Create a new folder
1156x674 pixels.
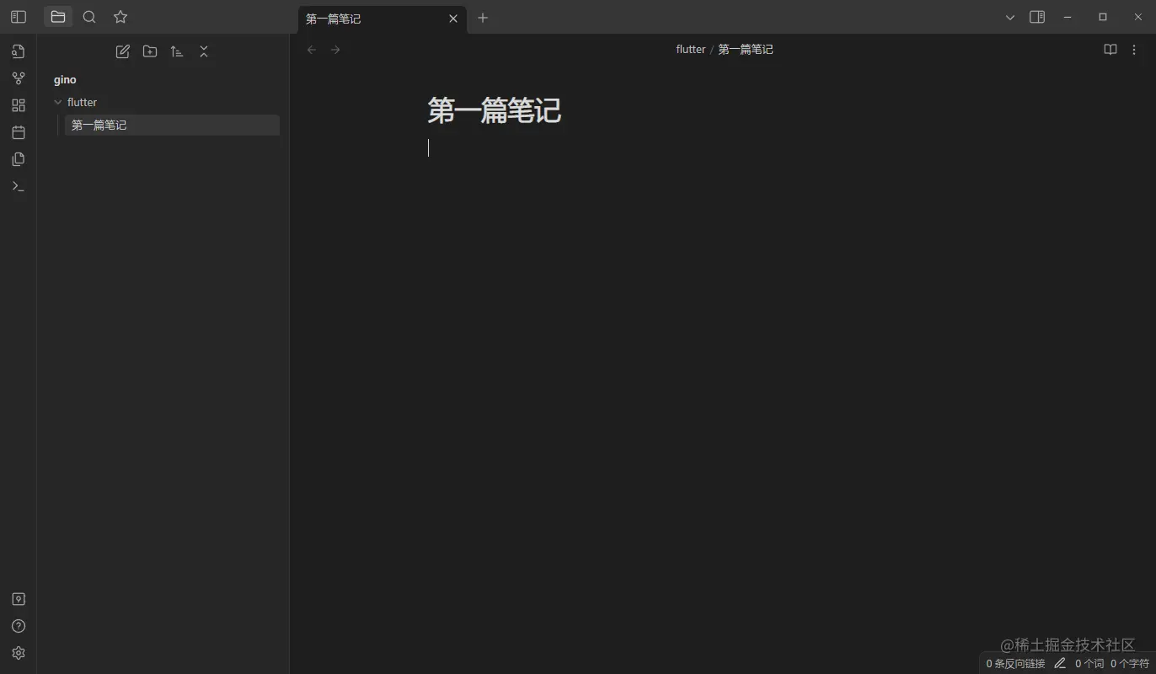(150, 51)
